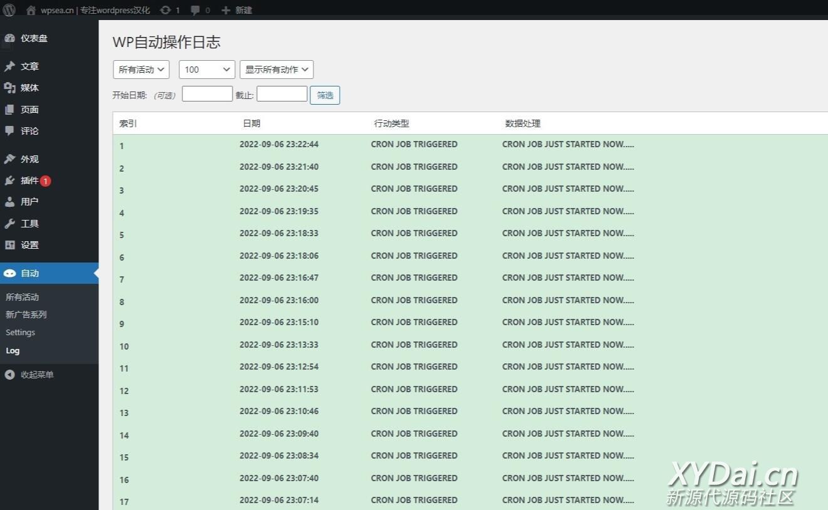
Task: Open the 插件 plugins menu
Action: (29, 180)
